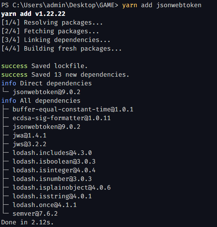Viewport: 217px width, 227px height.
Task: Select lodash.includes@4.3.0 entry
Action: click(x=52, y=153)
